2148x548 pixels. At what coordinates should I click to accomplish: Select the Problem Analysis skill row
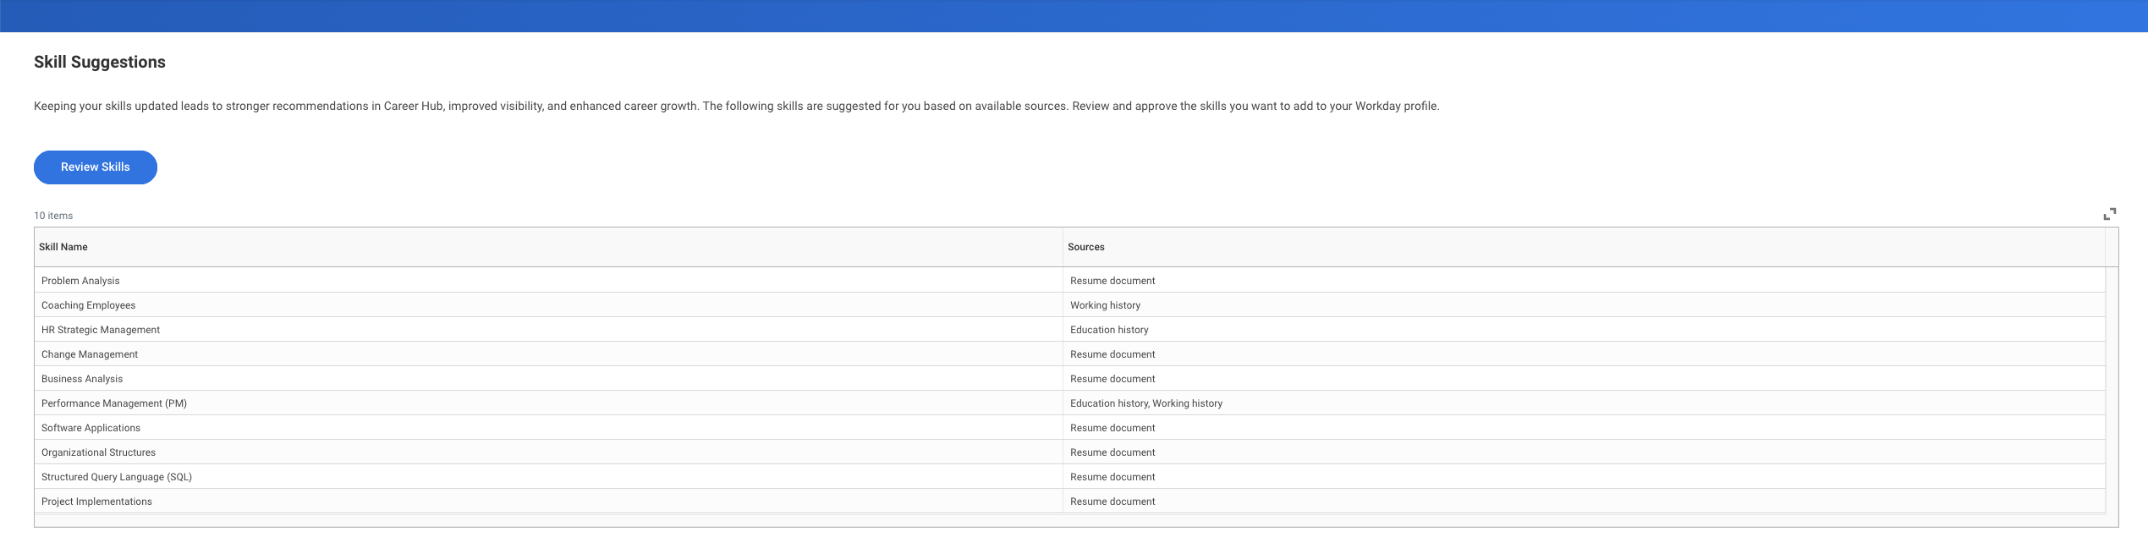tap(80, 281)
